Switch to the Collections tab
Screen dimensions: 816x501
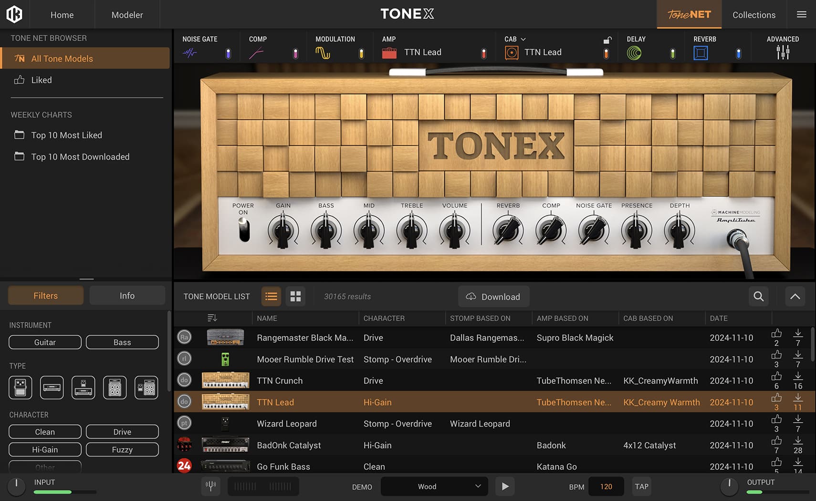pos(754,14)
